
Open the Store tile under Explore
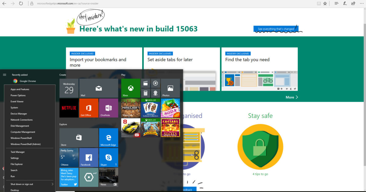[x=79, y=137]
